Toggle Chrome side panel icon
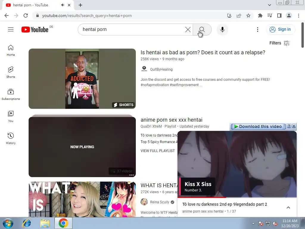Screen dimensions: 305x229 tap(279, 16)
